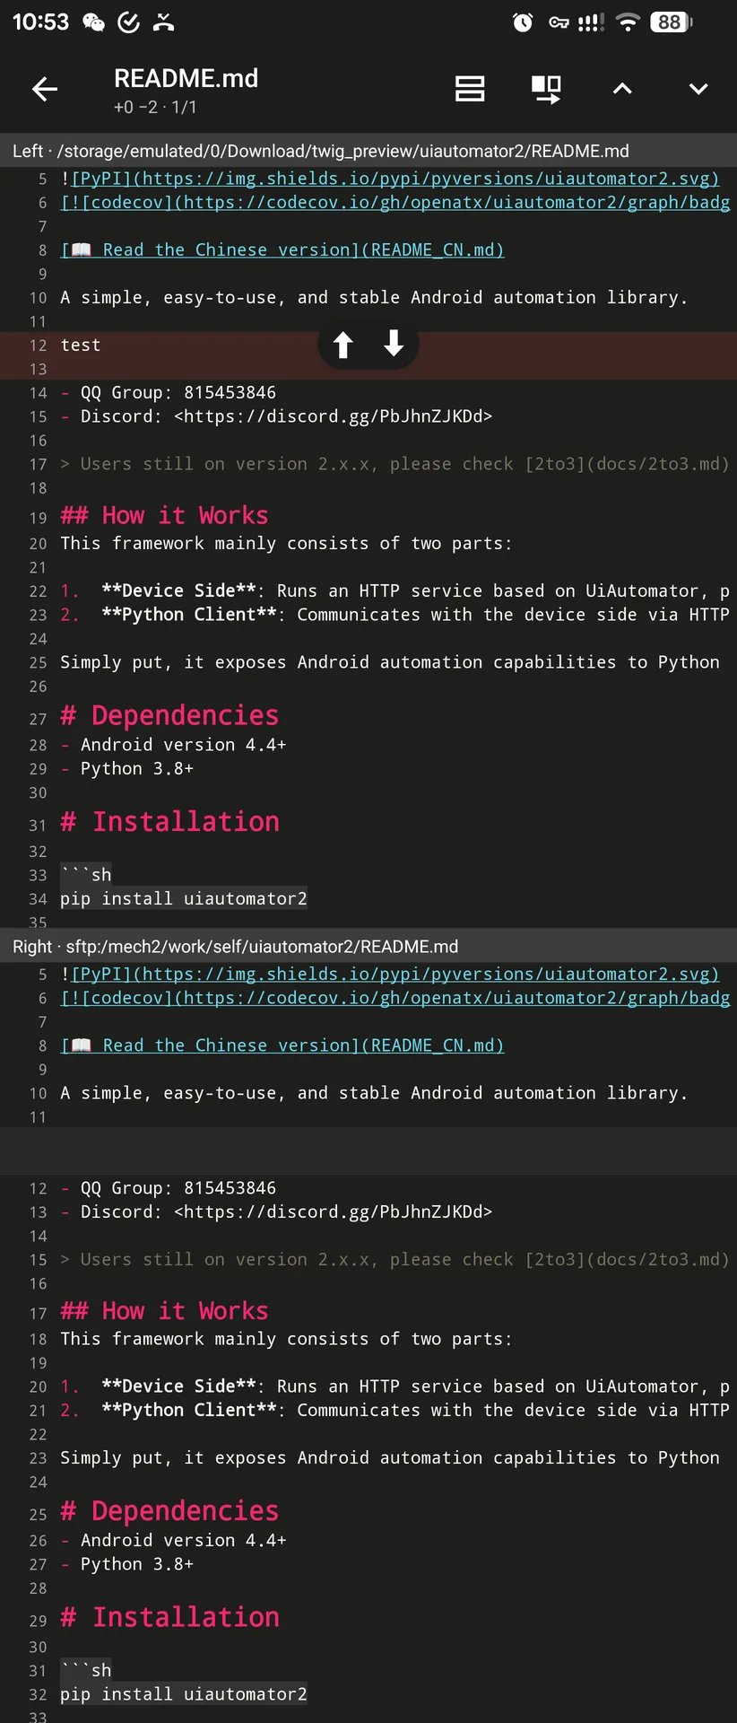Tap '# Installation' heading in right pane
This screenshot has width=737, height=1723.
pos(170,1617)
